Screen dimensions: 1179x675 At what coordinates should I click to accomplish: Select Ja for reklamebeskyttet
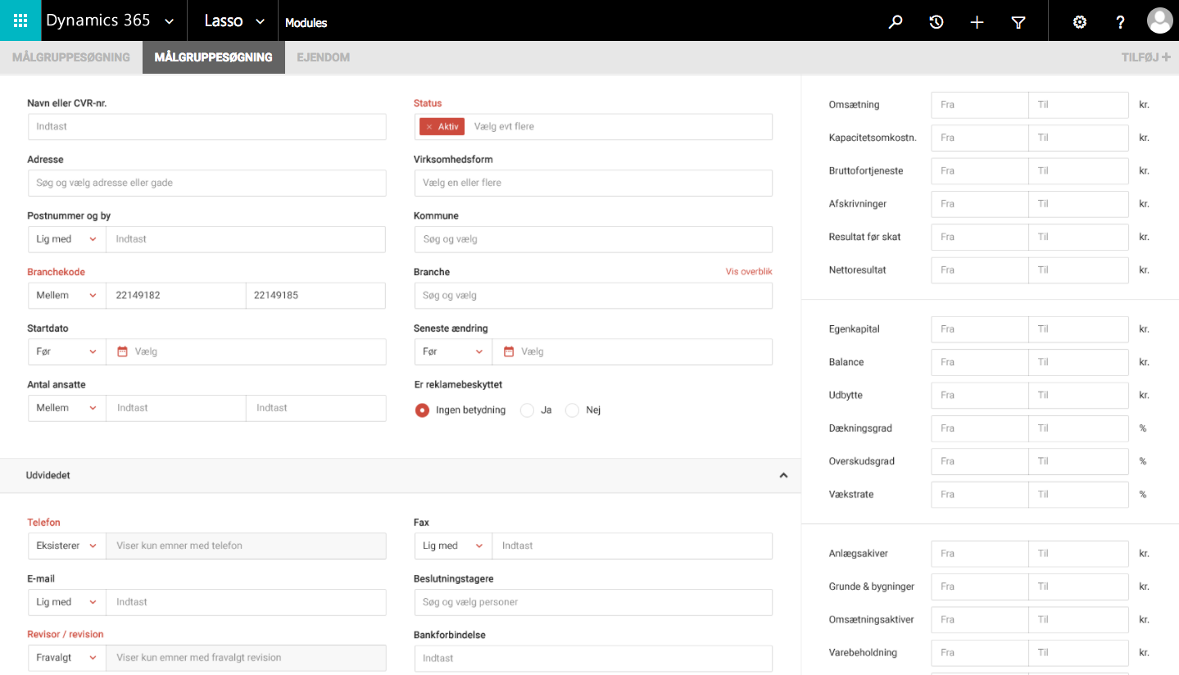[x=528, y=410]
